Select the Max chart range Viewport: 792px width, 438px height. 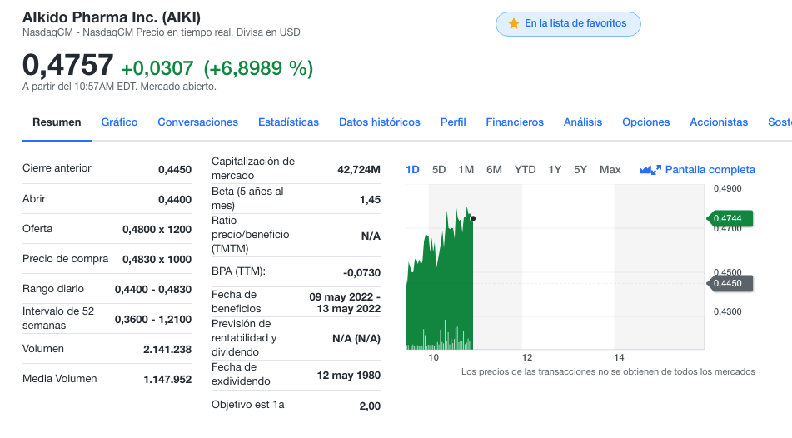tap(610, 170)
